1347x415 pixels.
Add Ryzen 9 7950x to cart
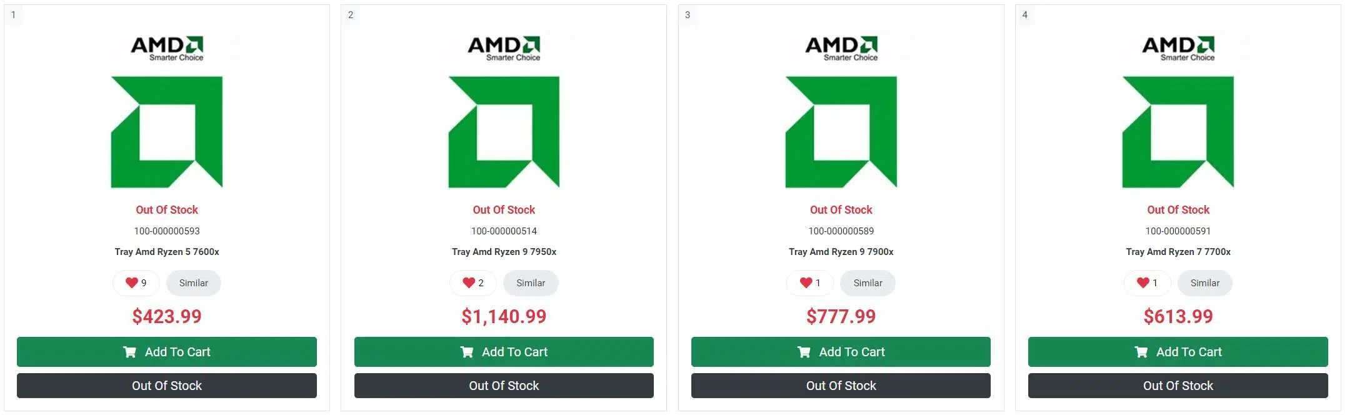(x=504, y=352)
